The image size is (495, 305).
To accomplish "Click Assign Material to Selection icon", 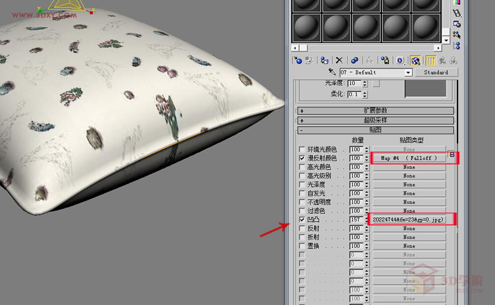I will [x=324, y=60].
